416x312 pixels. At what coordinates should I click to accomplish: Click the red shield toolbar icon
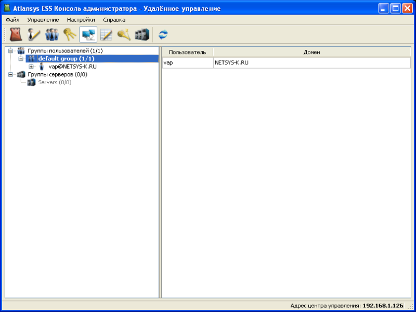16,34
